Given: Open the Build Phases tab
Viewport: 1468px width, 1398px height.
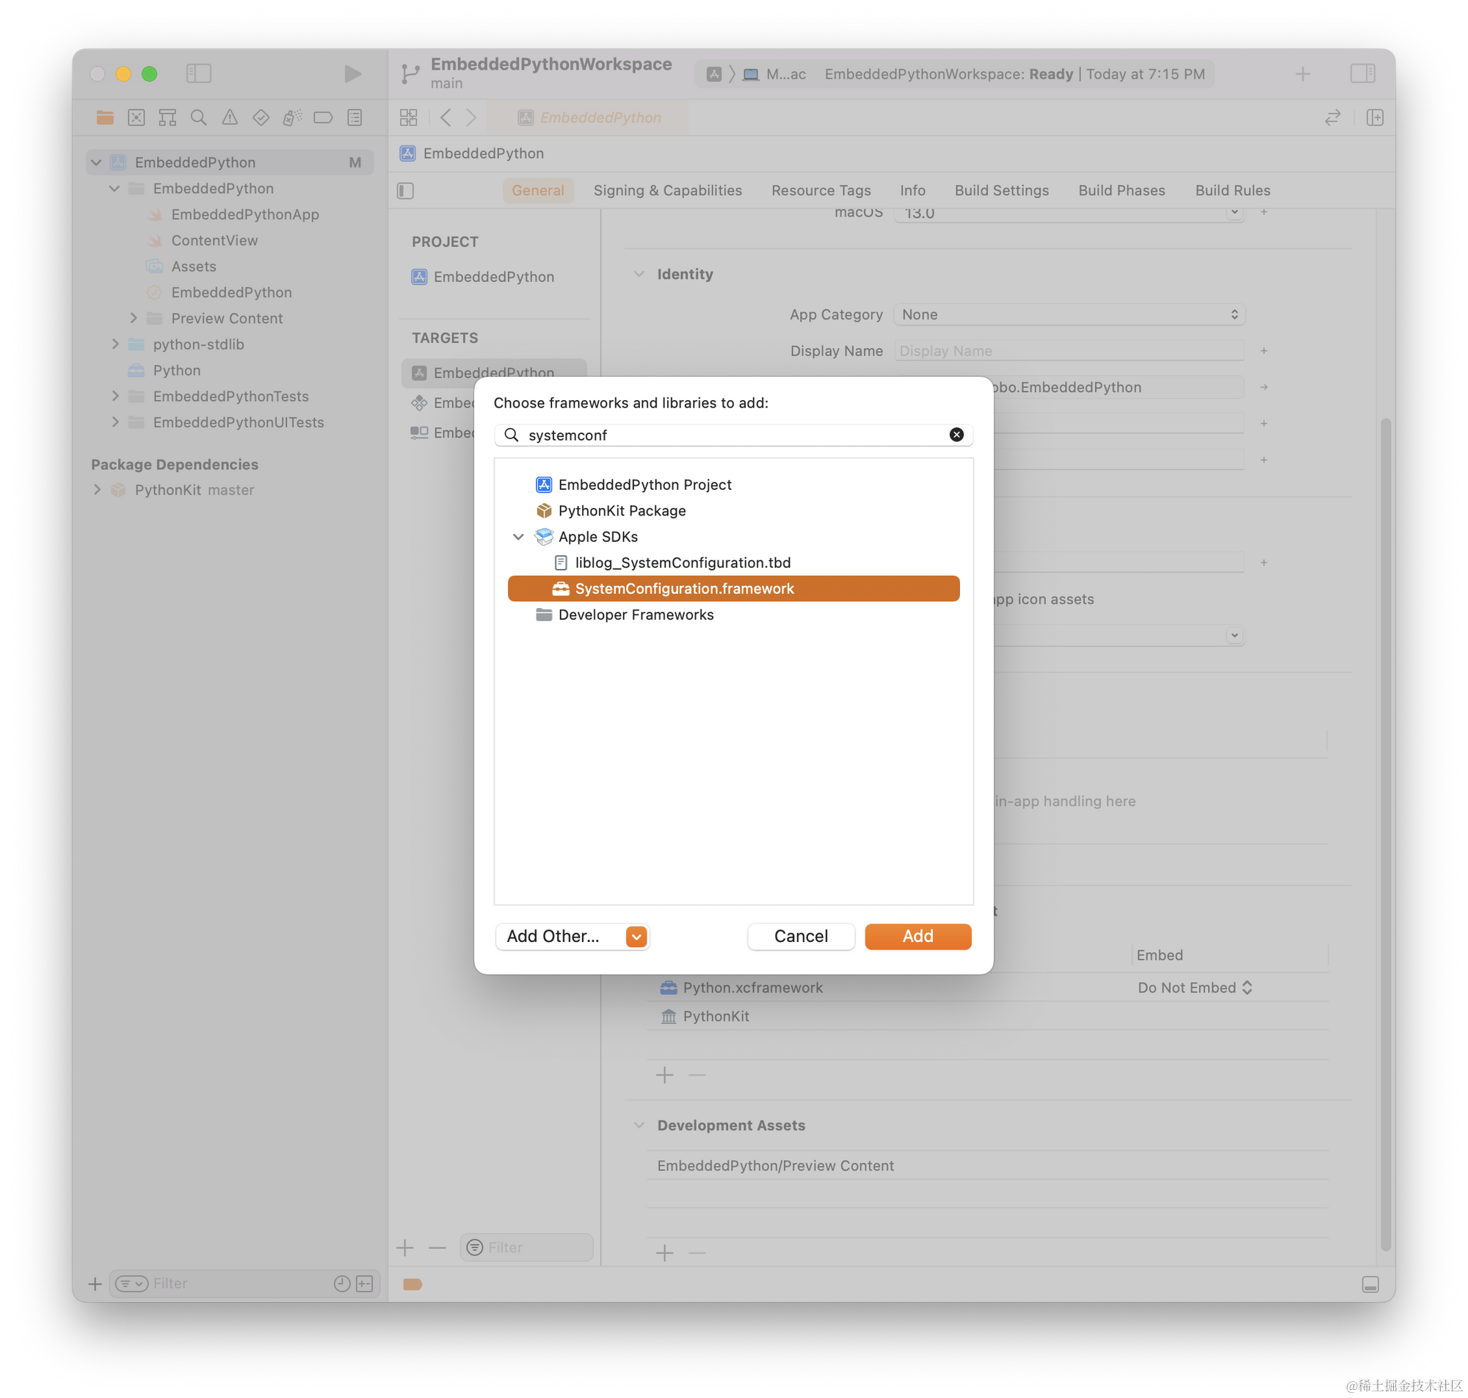Looking at the screenshot, I should tap(1120, 190).
